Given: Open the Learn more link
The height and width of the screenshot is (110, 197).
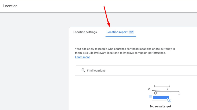Looking at the screenshot, I should (82, 57).
